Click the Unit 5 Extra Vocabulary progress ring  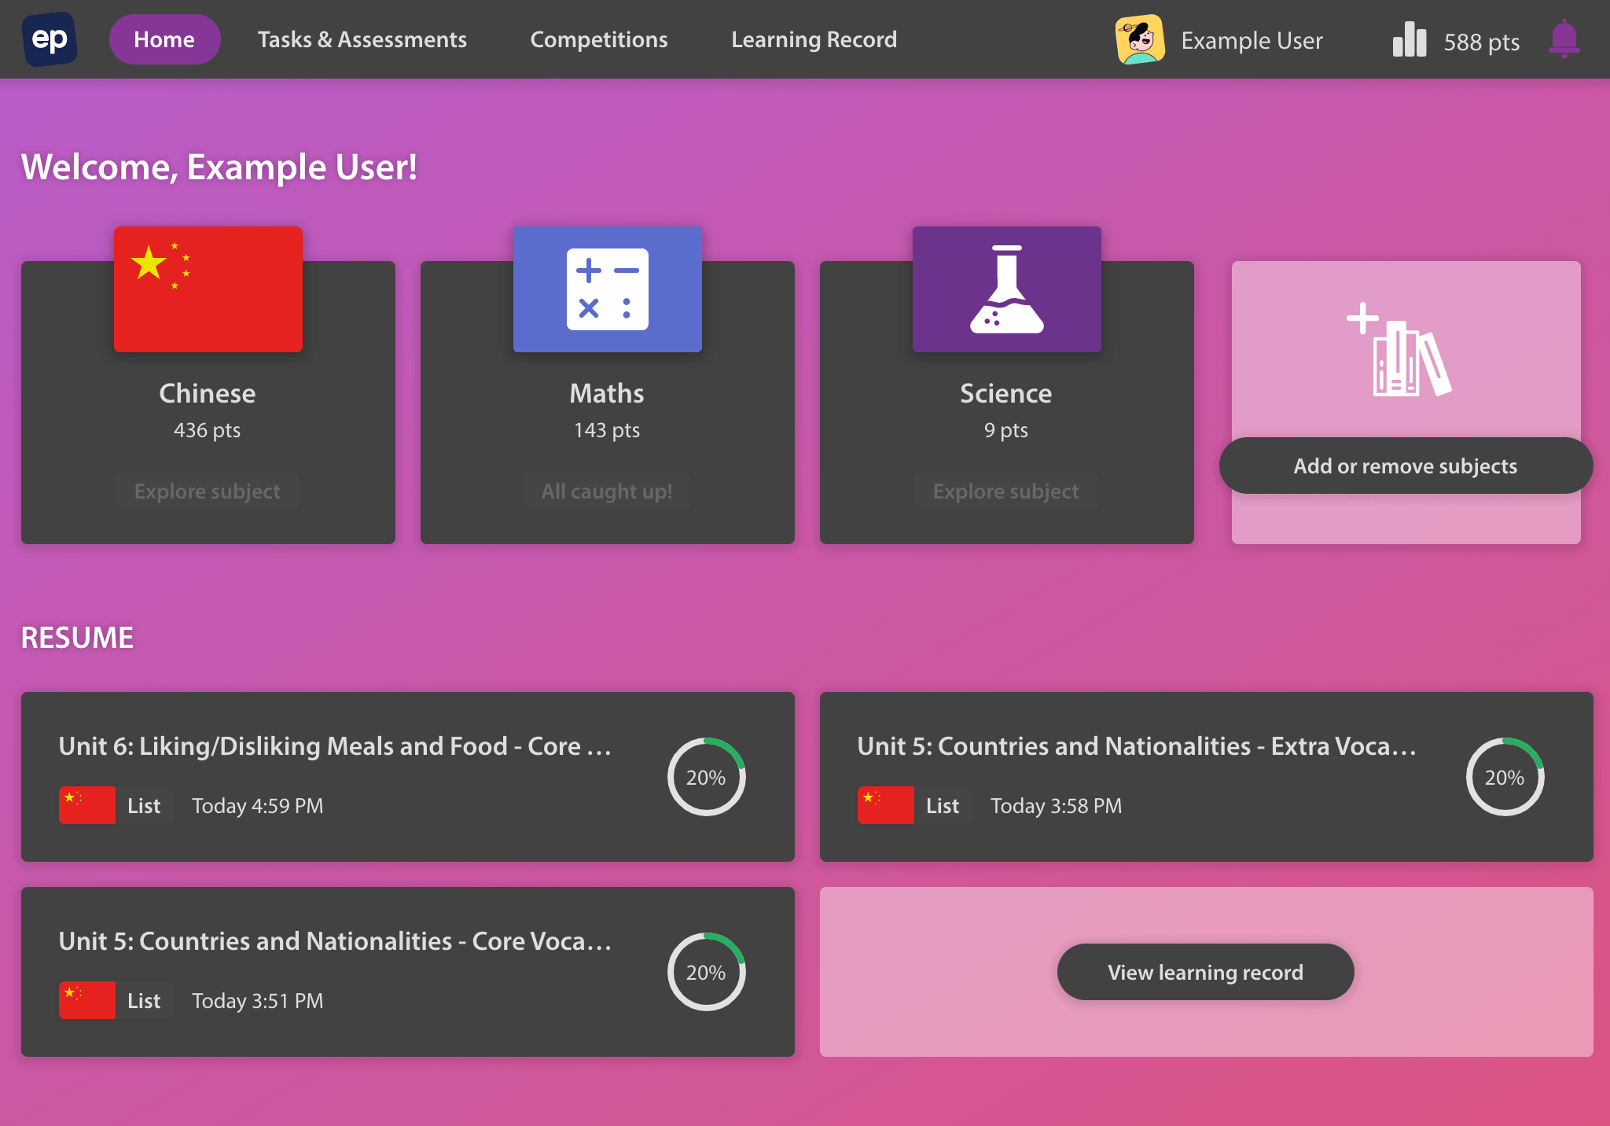[1505, 777]
